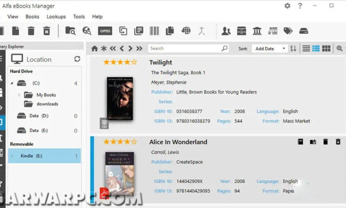Click the scan folder search icon

pos(71,31)
